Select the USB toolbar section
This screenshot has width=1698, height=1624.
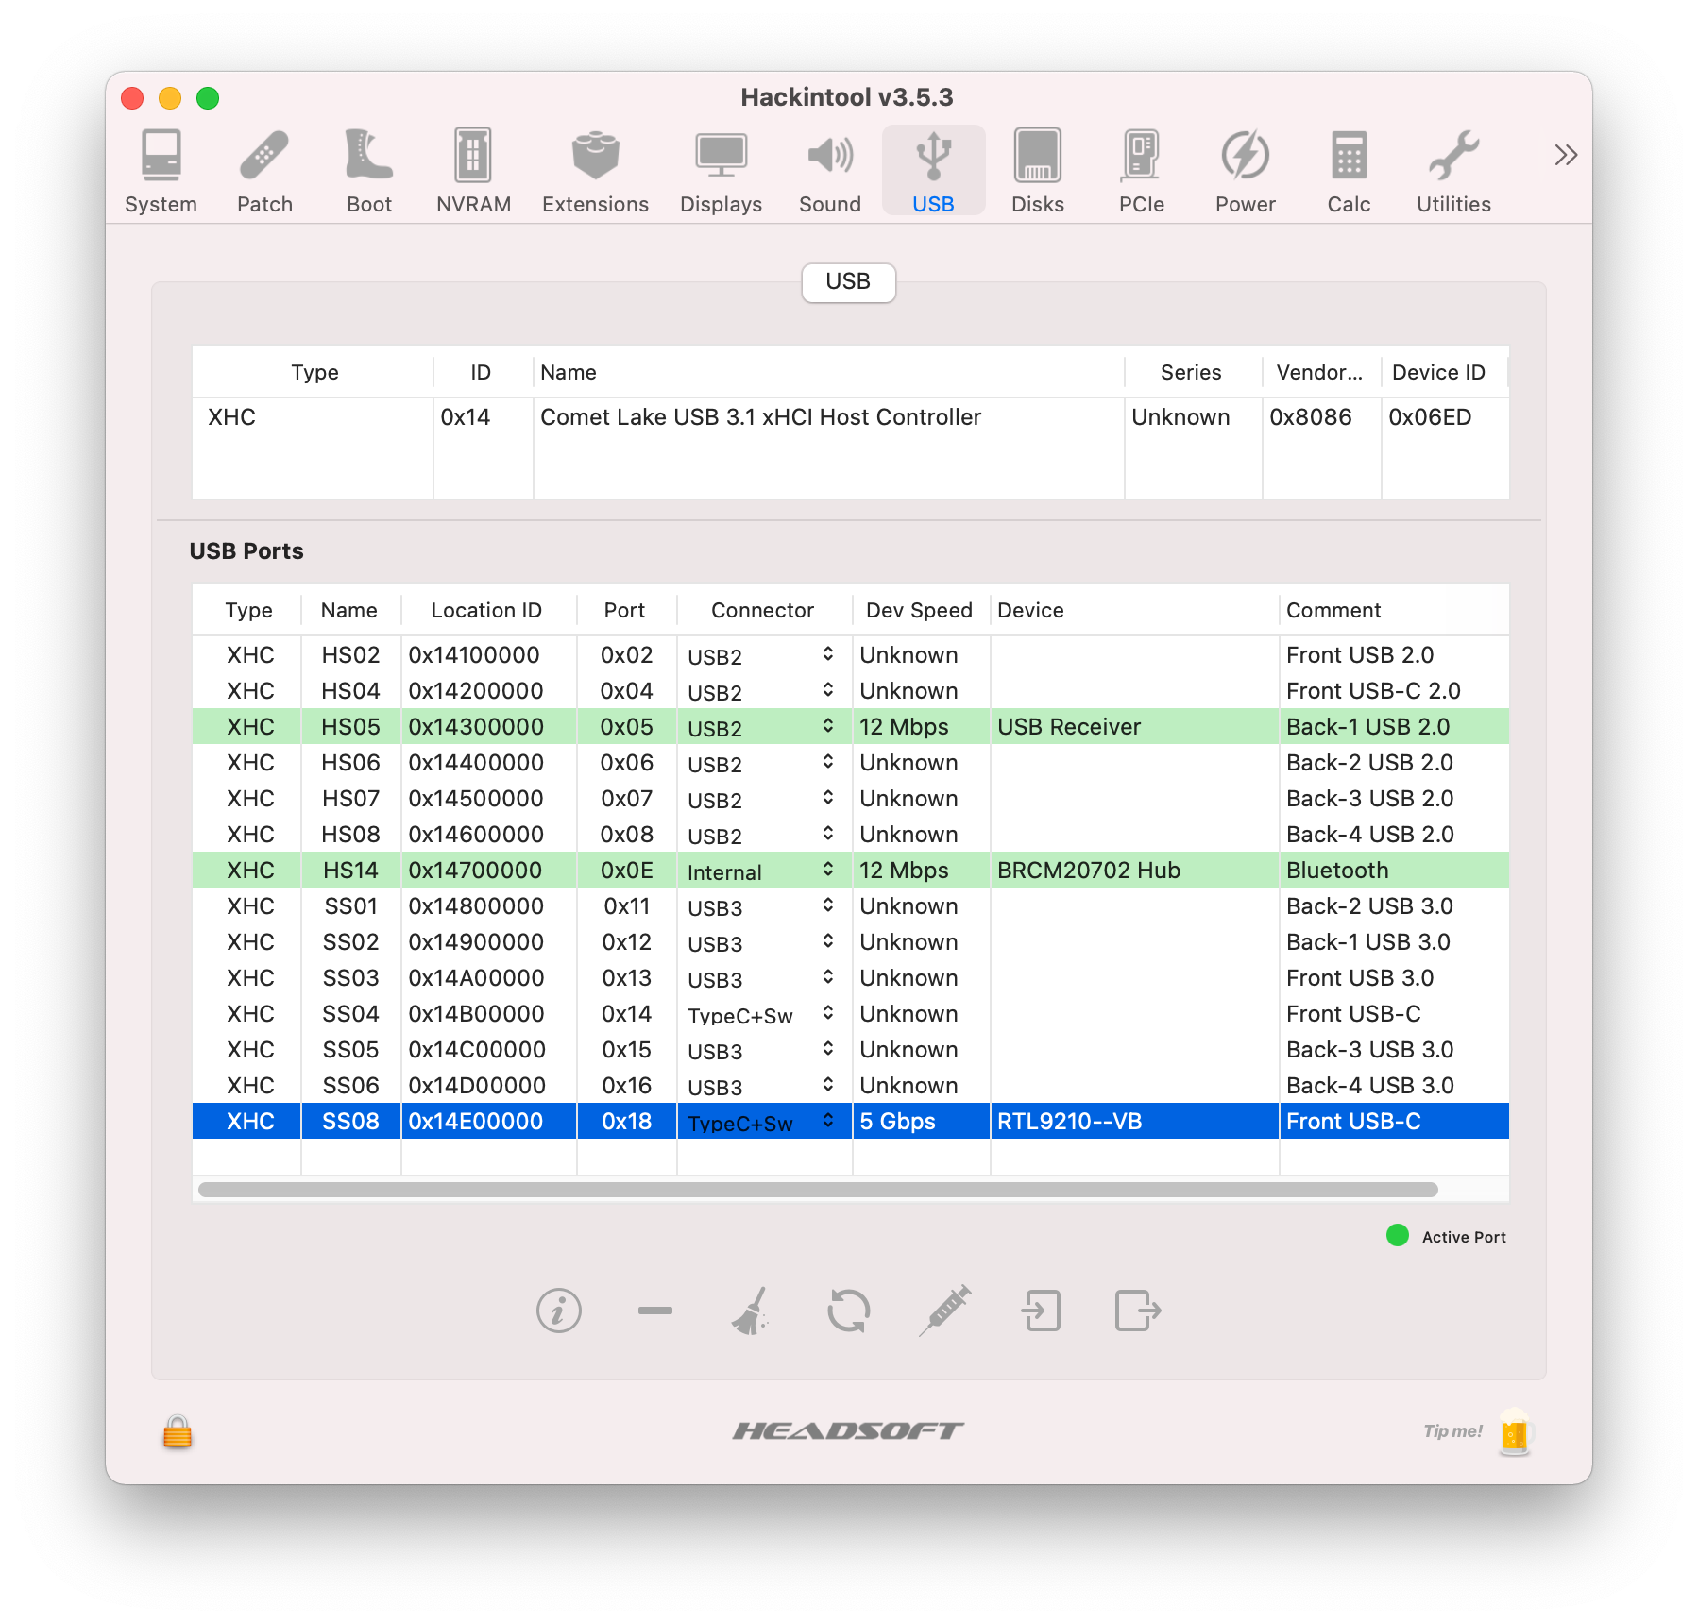pyautogui.click(x=933, y=172)
